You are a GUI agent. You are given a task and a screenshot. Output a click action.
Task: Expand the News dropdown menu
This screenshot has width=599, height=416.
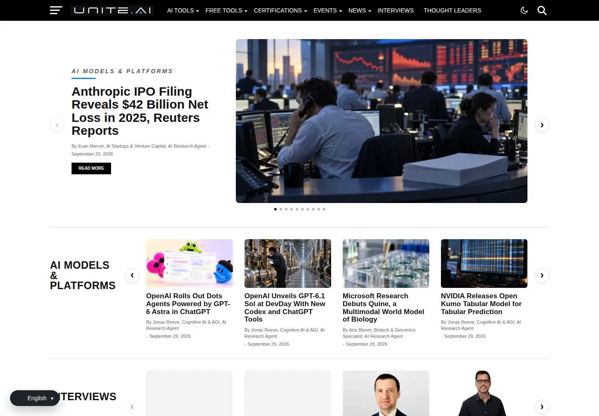(x=360, y=10)
